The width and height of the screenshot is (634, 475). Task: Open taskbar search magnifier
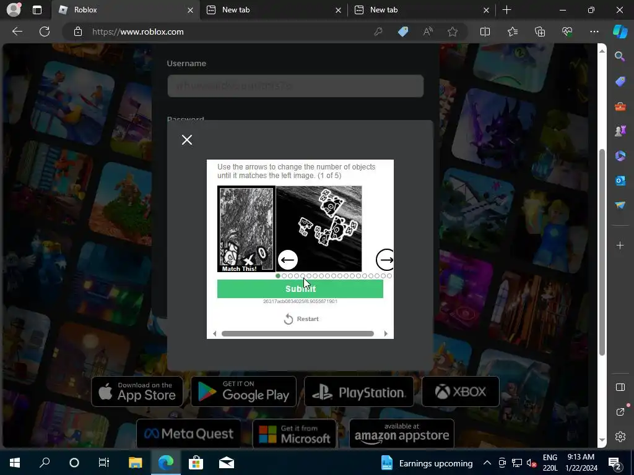point(45,463)
